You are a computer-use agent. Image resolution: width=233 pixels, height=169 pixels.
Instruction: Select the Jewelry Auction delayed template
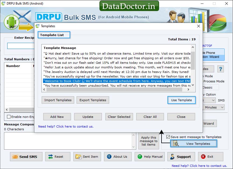[117, 72]
